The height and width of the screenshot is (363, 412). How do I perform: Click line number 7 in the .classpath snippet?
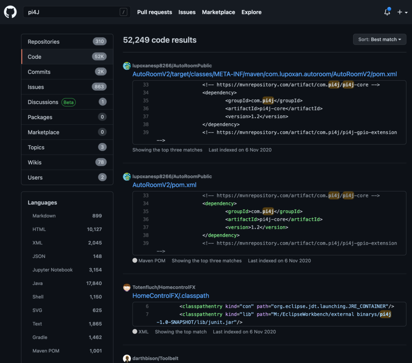pyautogui.click(x=147, y=314)
